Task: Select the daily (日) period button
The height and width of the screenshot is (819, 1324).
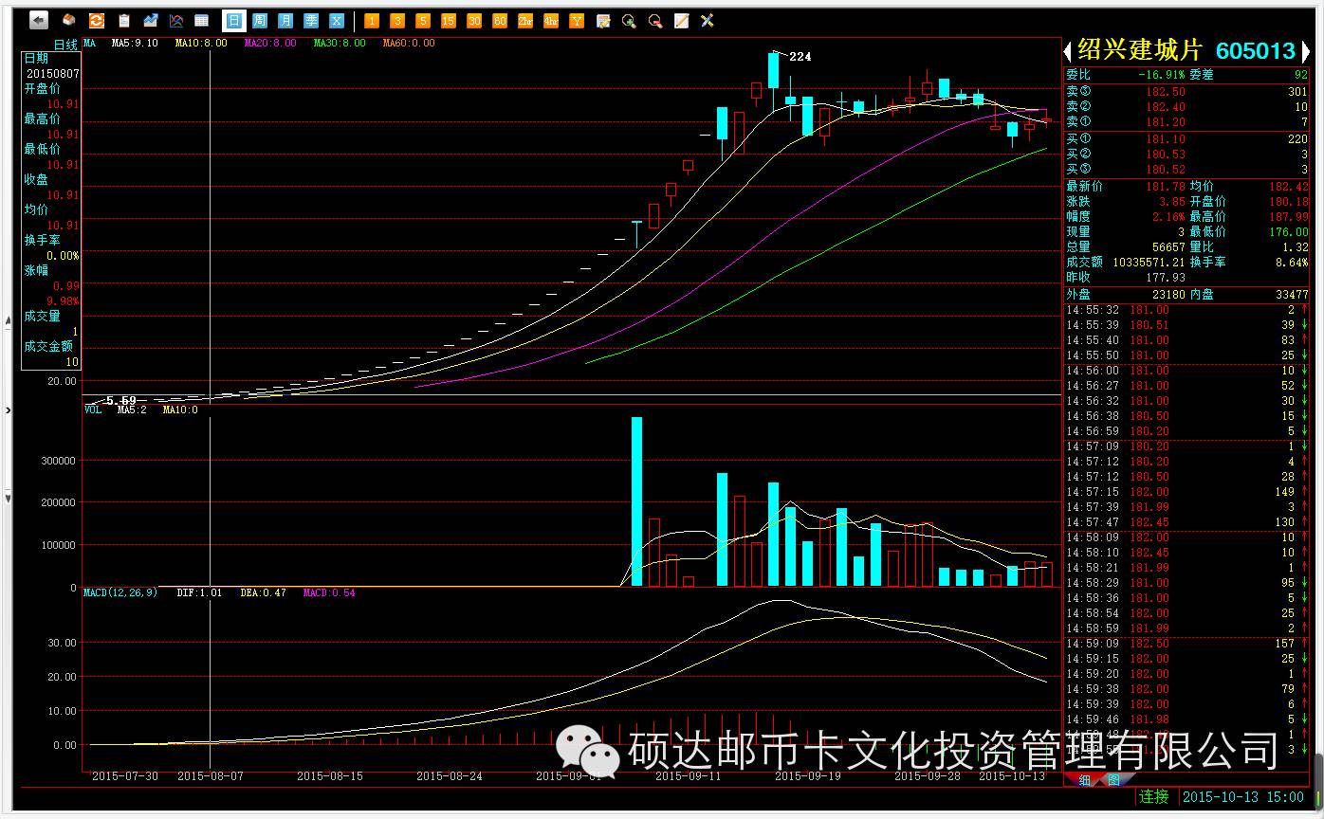Action: pos(233,20)
